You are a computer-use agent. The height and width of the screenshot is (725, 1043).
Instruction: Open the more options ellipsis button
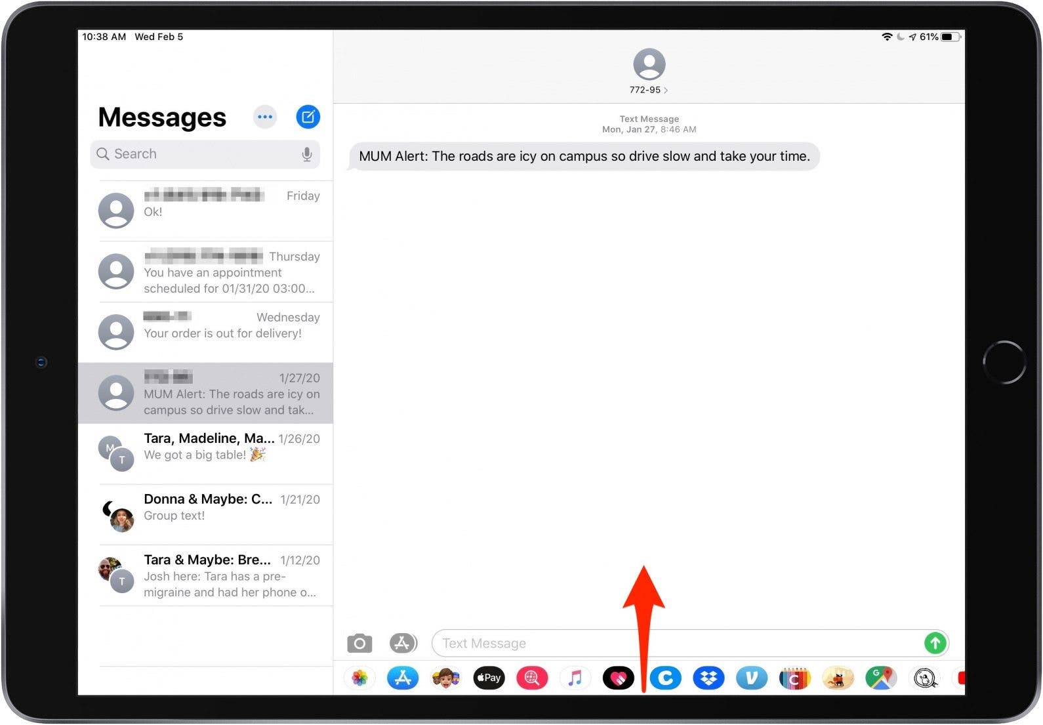click(x=265, y=117)
